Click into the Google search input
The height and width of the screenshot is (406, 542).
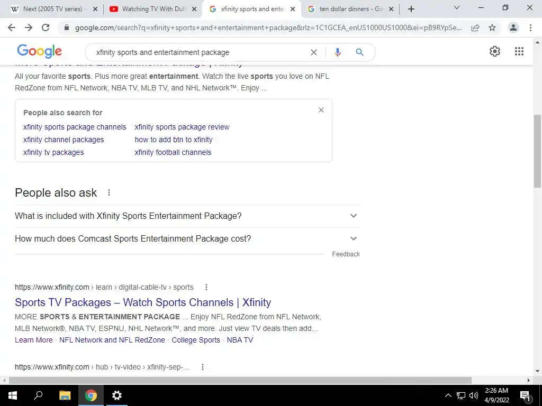click(201, 52)
